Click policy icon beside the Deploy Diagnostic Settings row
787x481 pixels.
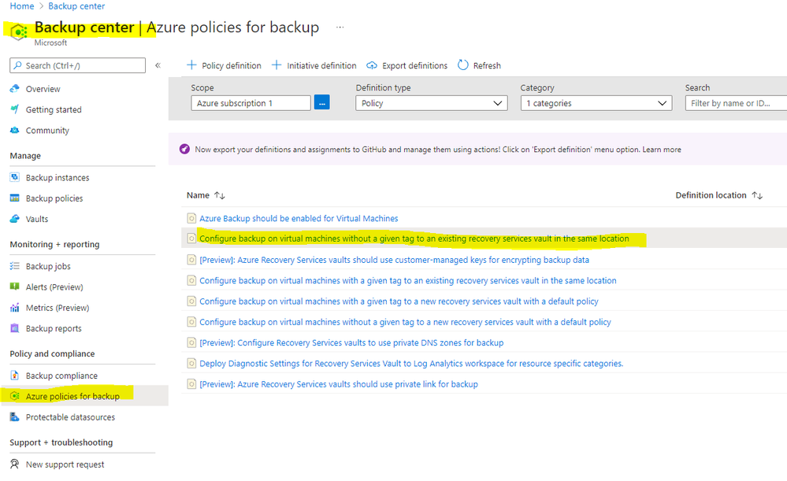click(x=191, y=363)
